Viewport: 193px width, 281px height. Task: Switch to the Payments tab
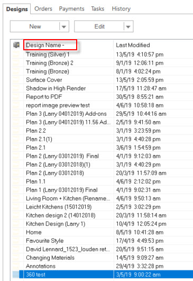[x=71, y=8]
